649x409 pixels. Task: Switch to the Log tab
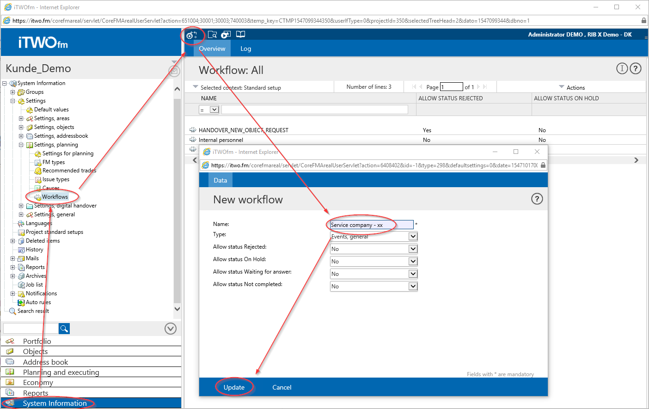click(245, 49)
